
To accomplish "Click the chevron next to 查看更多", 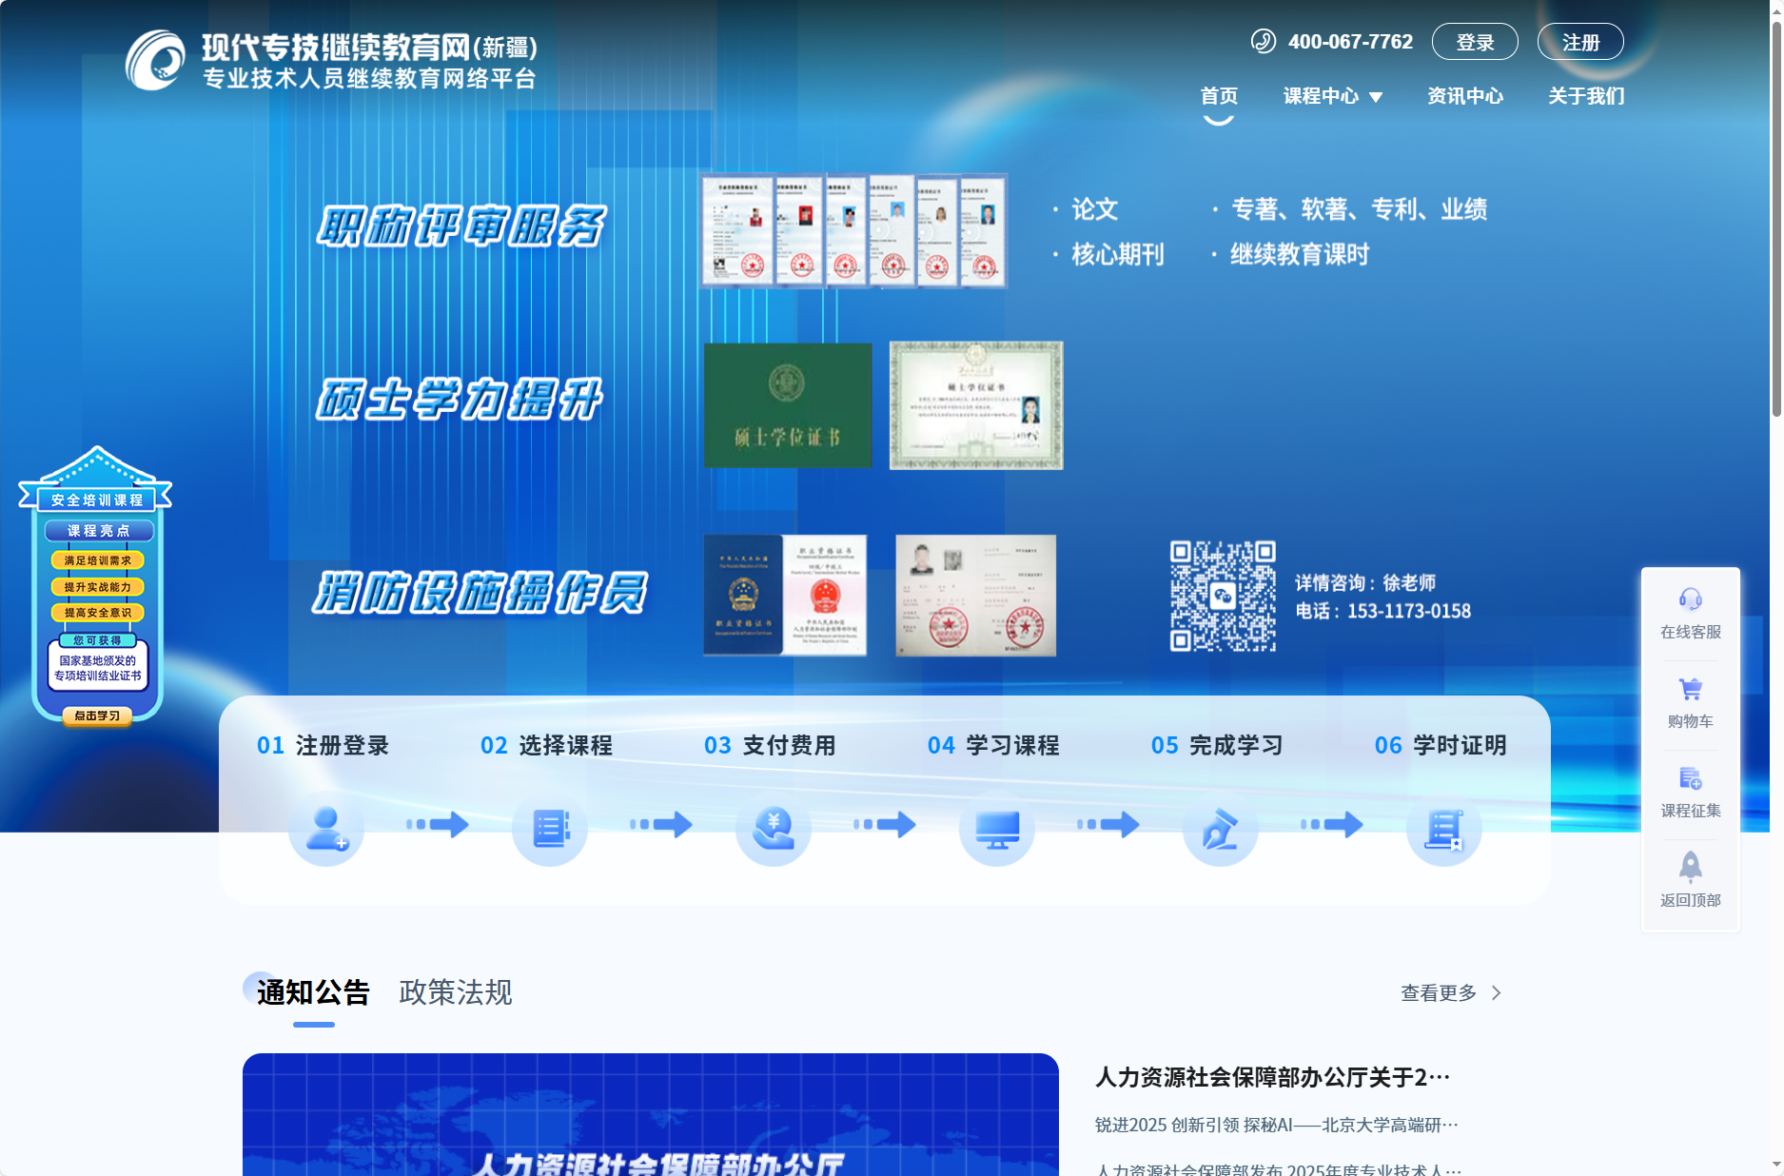I will [1497, 993].
